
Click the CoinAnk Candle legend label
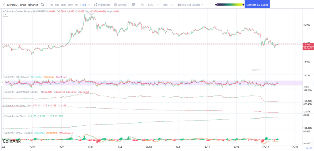[13, 12]
